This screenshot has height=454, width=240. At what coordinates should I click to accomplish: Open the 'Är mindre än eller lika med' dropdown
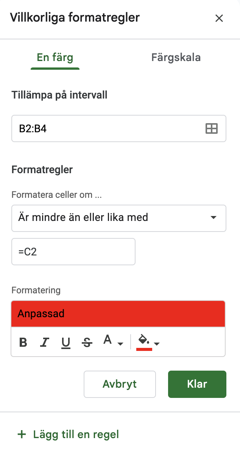[119, 218]
